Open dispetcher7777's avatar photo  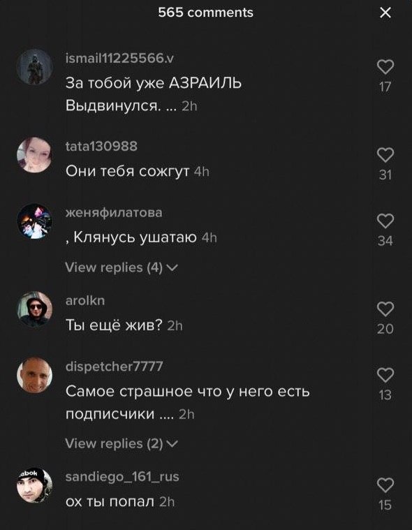[34, 375]
